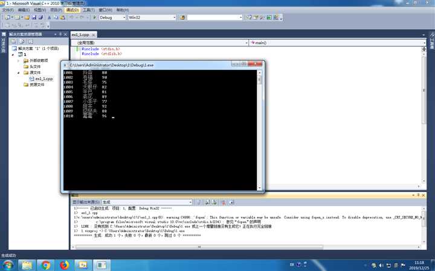The image size is (435, 271).
Task: Click the Clear All output icon
Action: [x=223, y=202]
